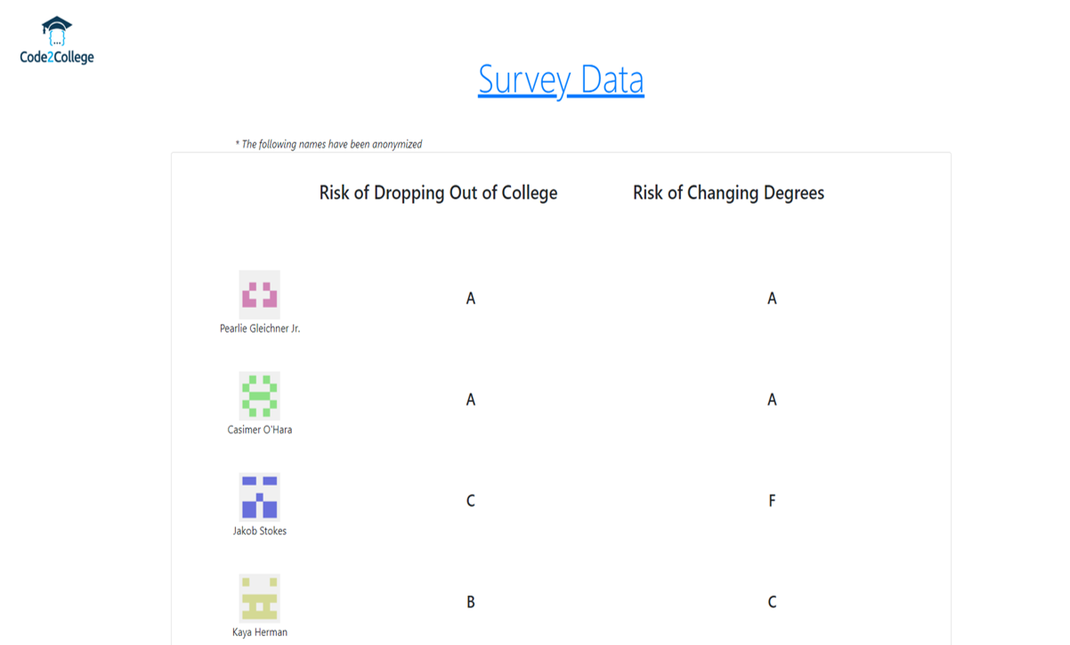The height and width of the screenshot is (645, 1070).
Task: Select the name Pearlie Gleichner Jr.
Action: pyautogui.click(x=260, y=328)
